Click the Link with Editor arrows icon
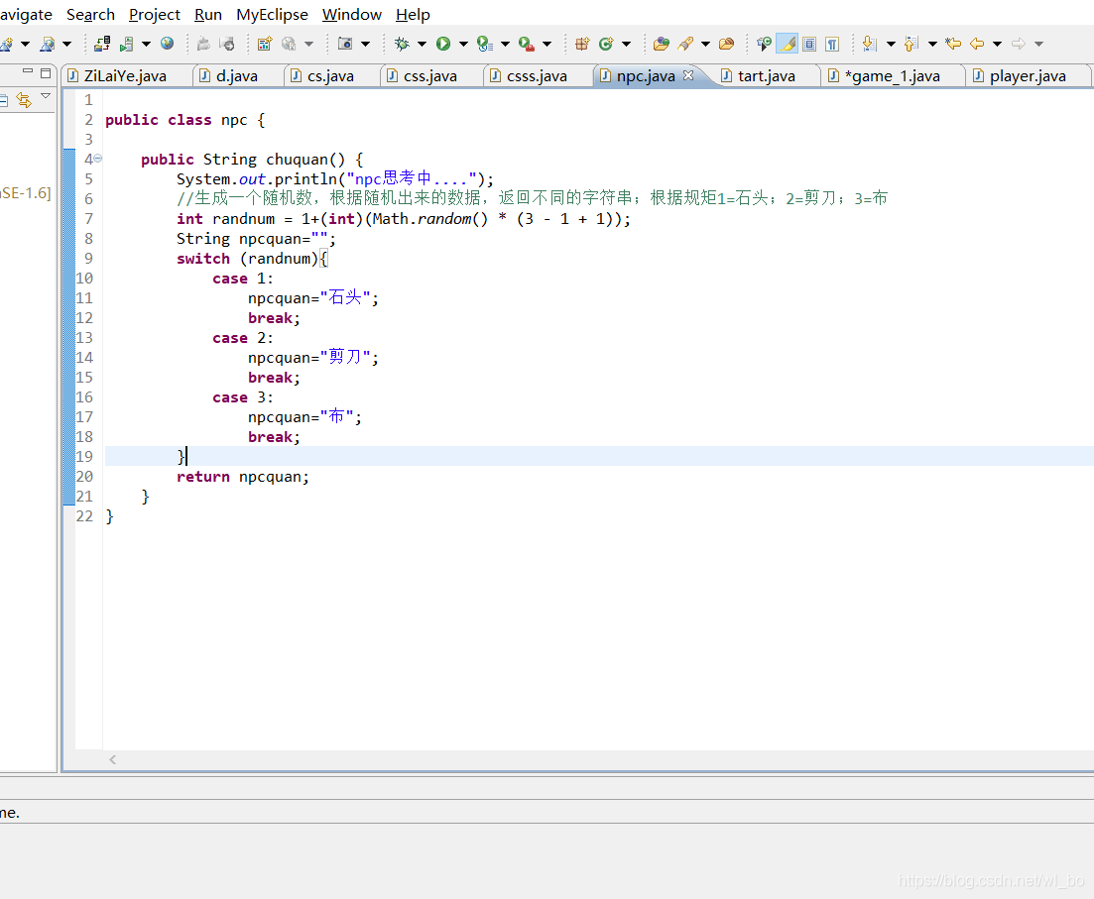 point(24,100)
